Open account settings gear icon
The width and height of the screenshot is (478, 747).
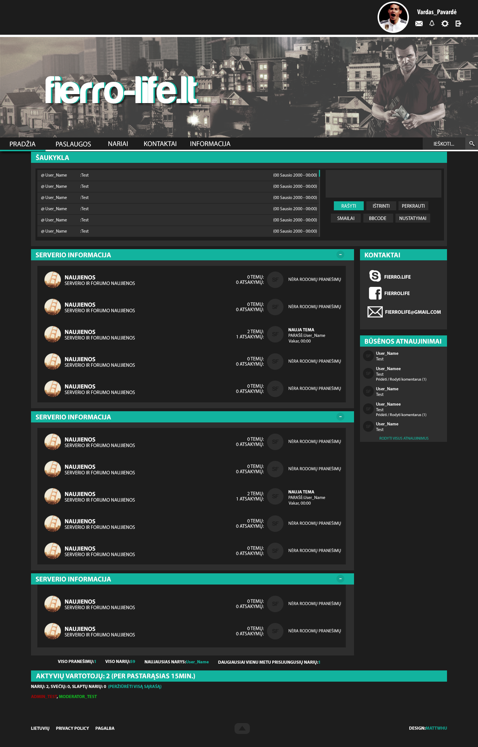(445, 24)
